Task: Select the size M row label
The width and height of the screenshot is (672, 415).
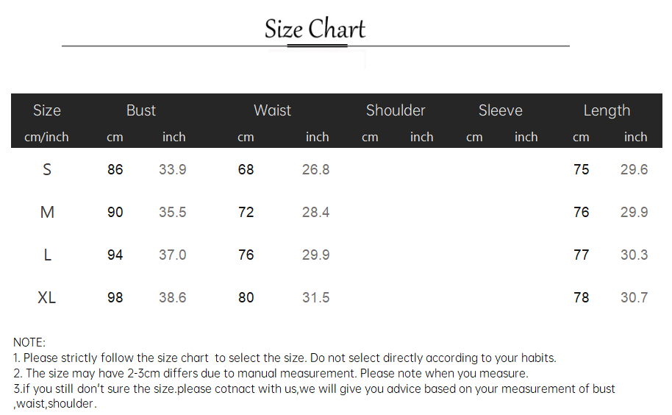Action: pos(47,212)
